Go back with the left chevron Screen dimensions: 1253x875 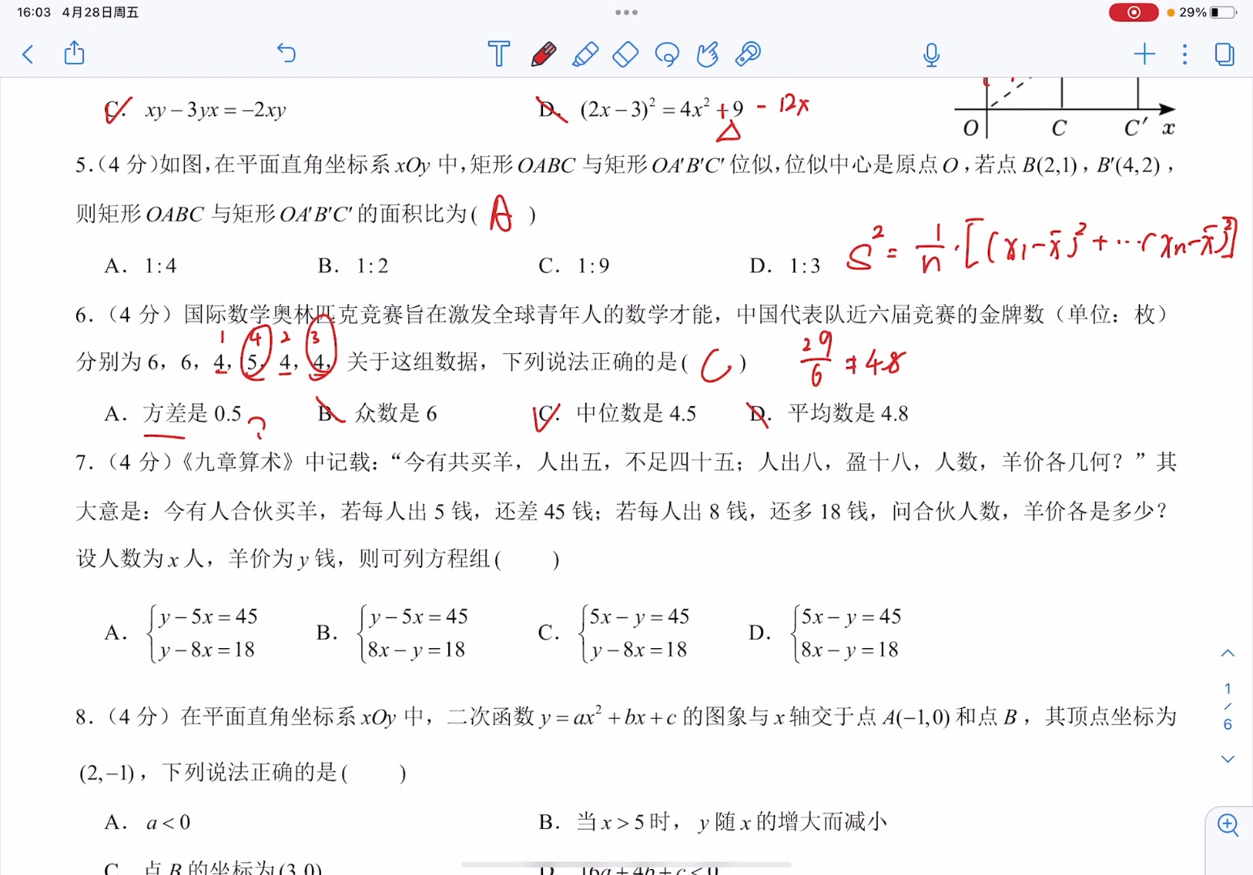(x=28, y=54)
